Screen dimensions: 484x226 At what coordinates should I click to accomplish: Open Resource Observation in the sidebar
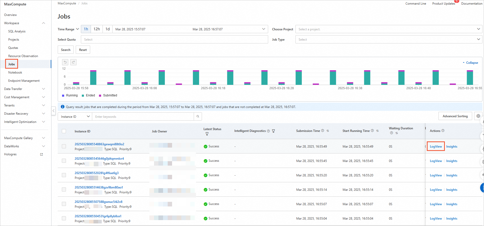(23, 56)
